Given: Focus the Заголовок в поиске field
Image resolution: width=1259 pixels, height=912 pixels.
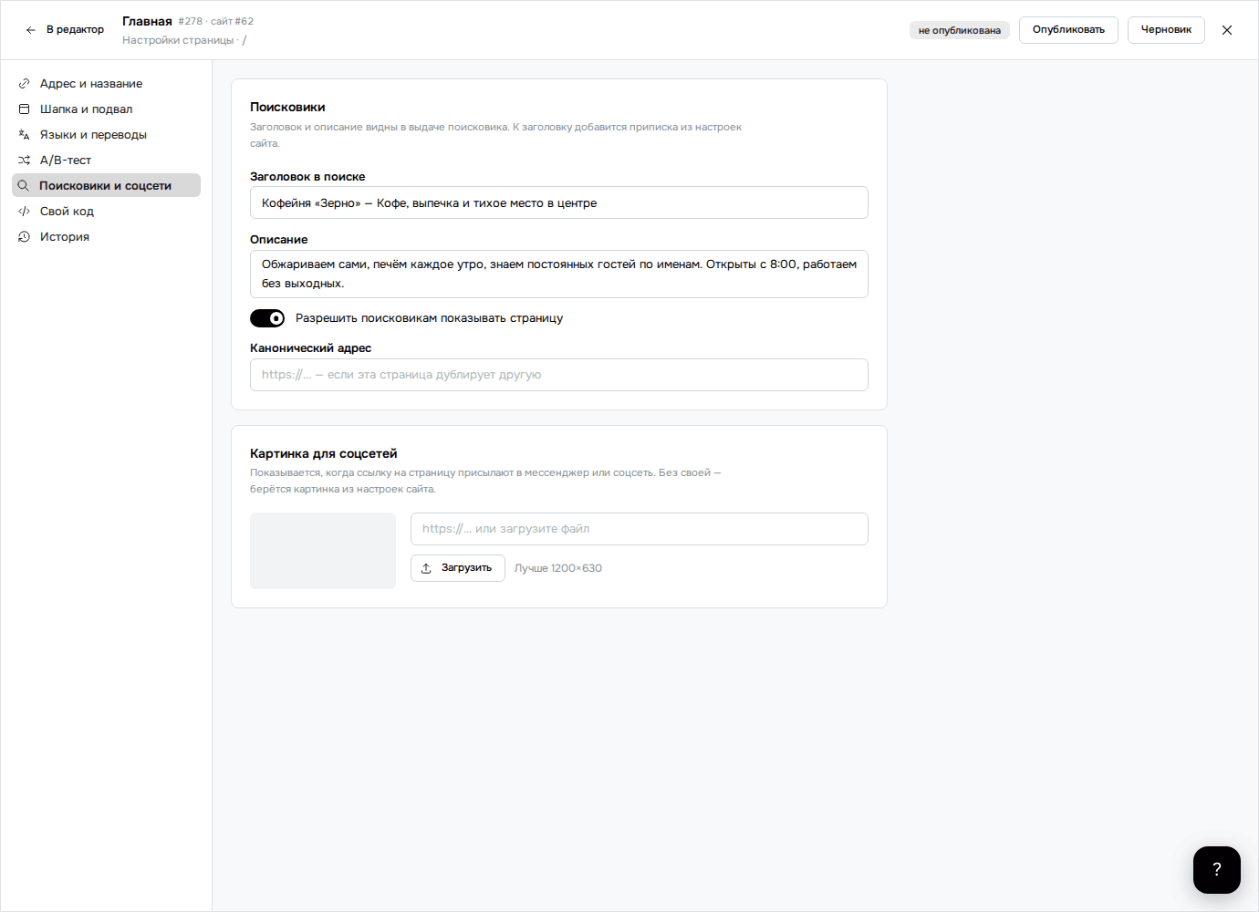Looking at the screenshot, I should point(559,202).
